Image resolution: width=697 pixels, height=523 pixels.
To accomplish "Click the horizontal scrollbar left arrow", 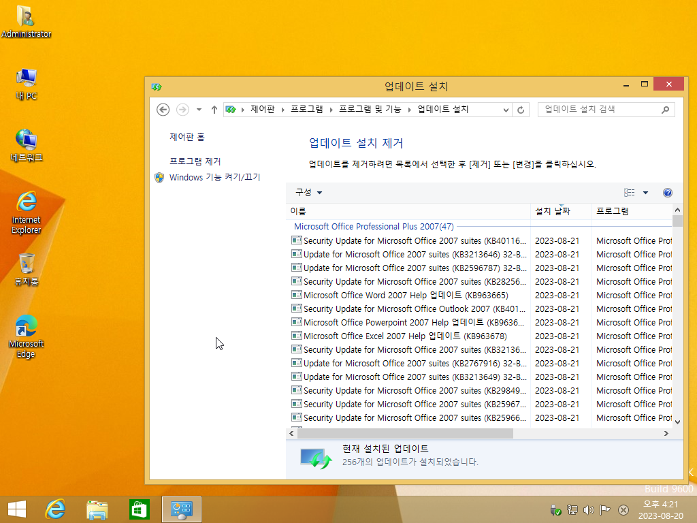I will 291,433.
